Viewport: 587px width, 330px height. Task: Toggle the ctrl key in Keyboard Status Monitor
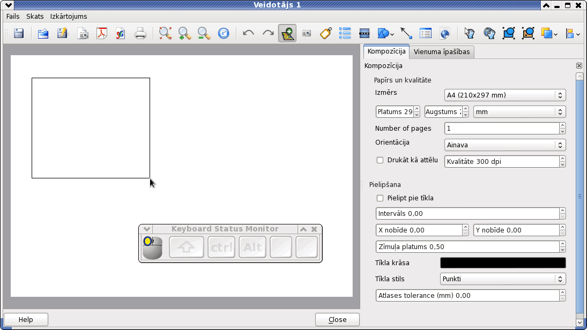(221, 247)
